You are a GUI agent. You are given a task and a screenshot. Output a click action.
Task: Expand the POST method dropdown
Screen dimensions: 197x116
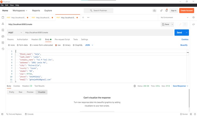pos(15,32)
